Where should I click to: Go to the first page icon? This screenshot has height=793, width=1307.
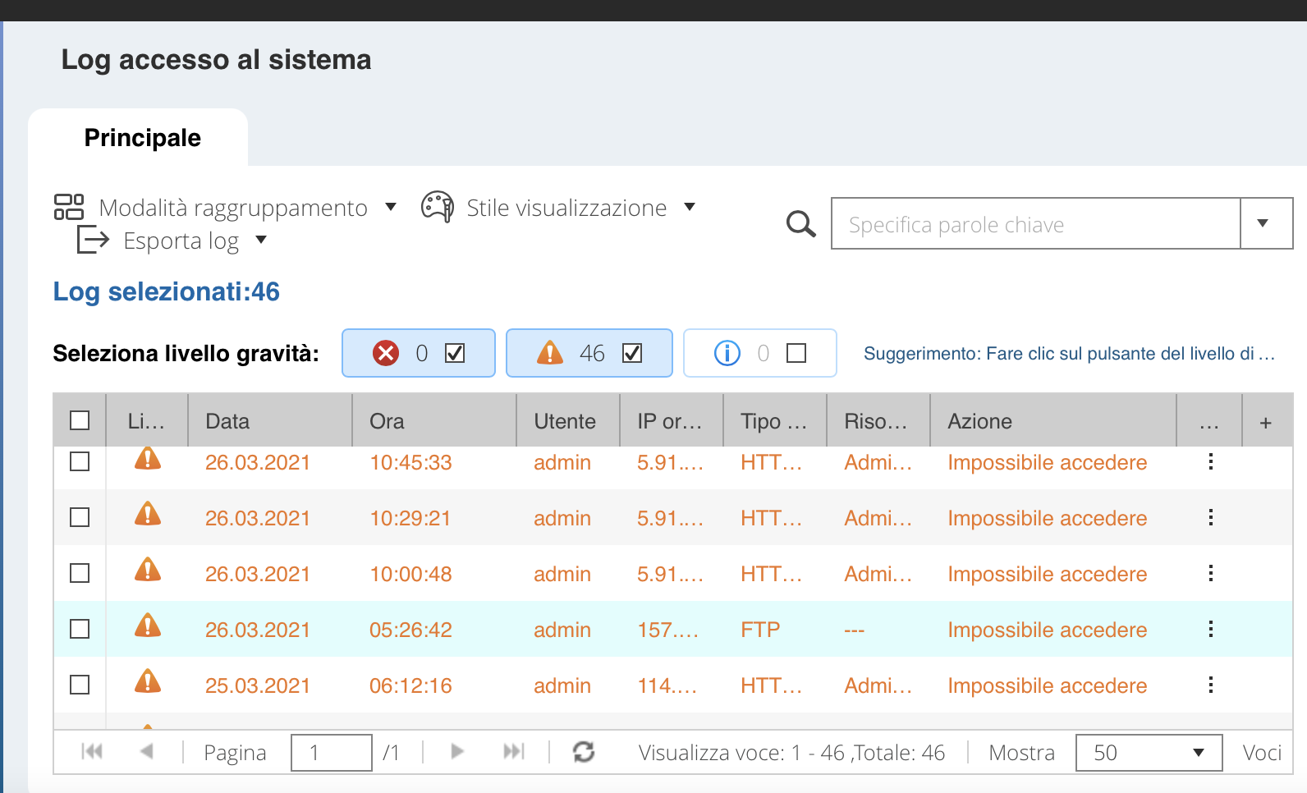pyautogui.click(x=92, y=752)
